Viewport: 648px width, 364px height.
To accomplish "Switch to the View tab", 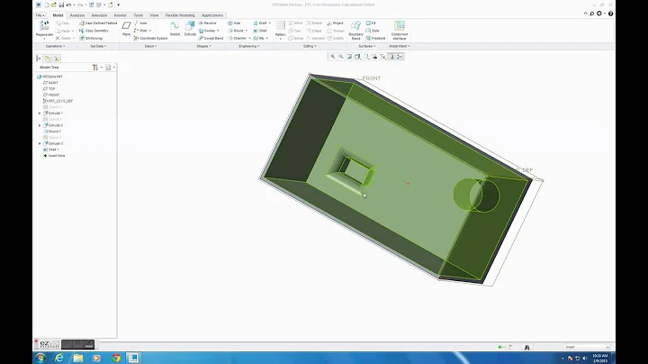I will click(x=154, y=15).
